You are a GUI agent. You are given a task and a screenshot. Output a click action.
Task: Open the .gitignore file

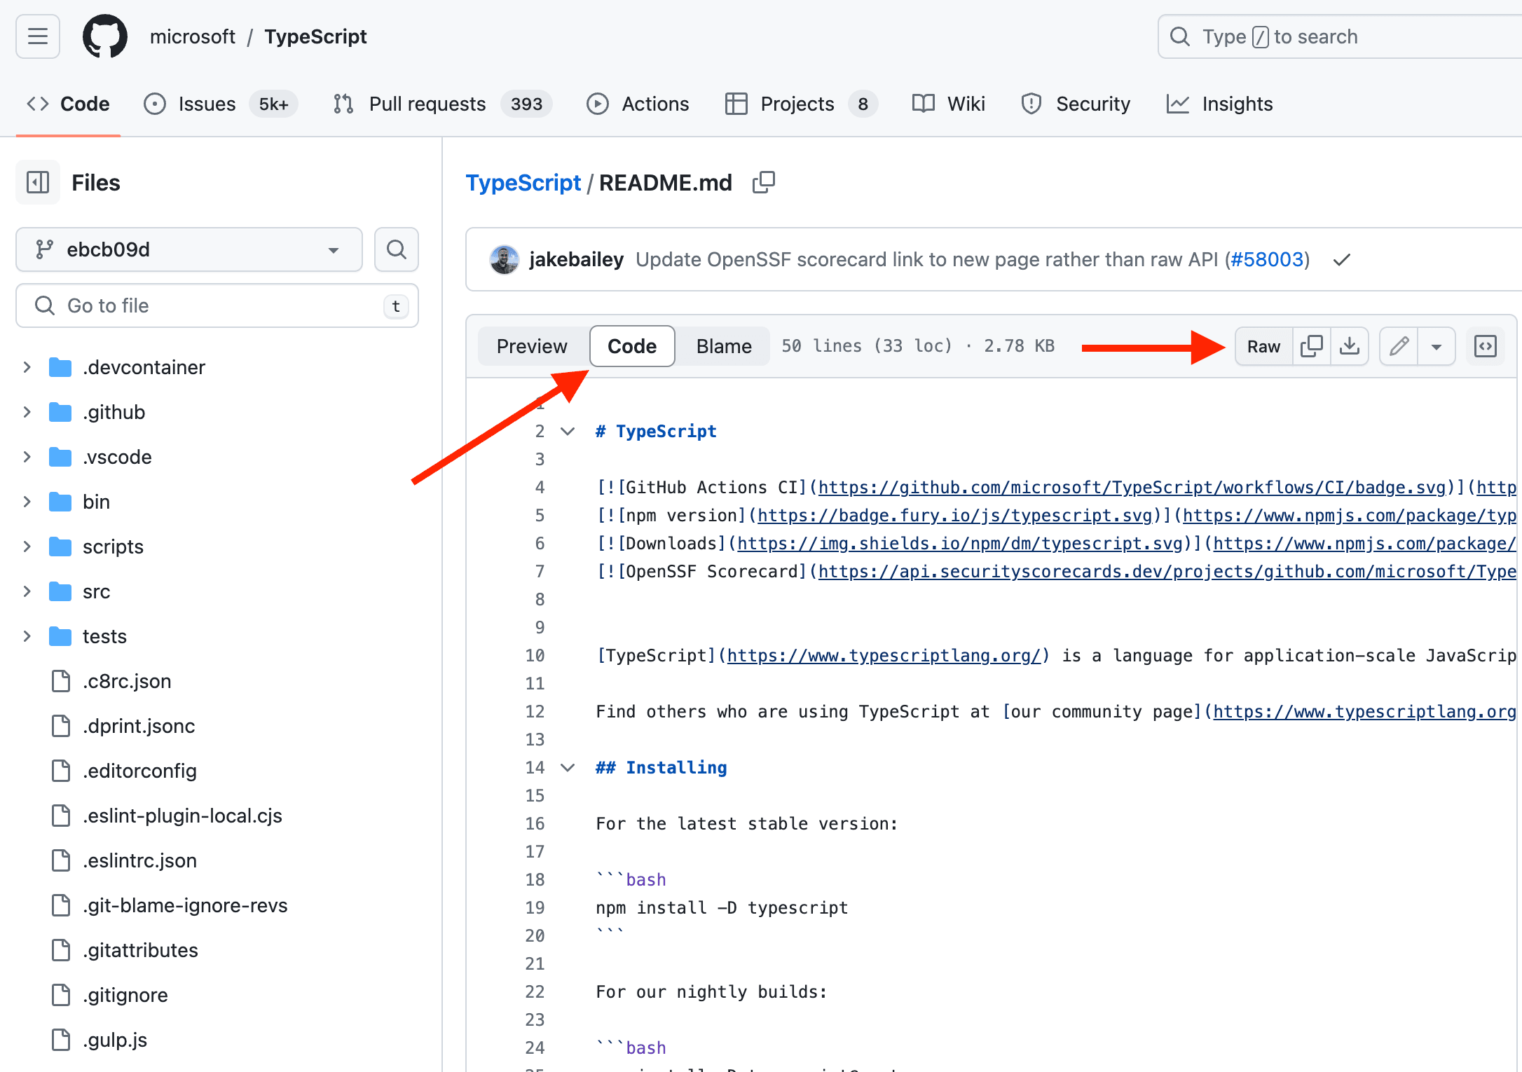(x=125, y=995)
